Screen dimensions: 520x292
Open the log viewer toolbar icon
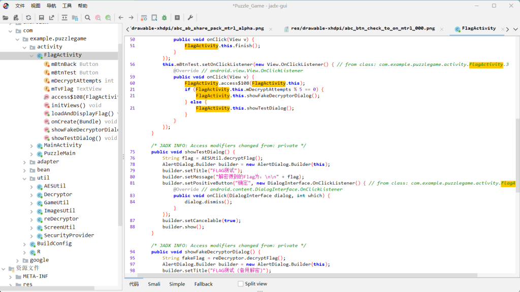pyautogui.click(x=177, y=17)
